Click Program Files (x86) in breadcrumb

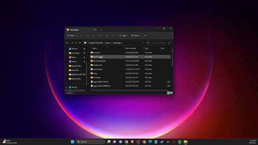(x=96, y=43)
